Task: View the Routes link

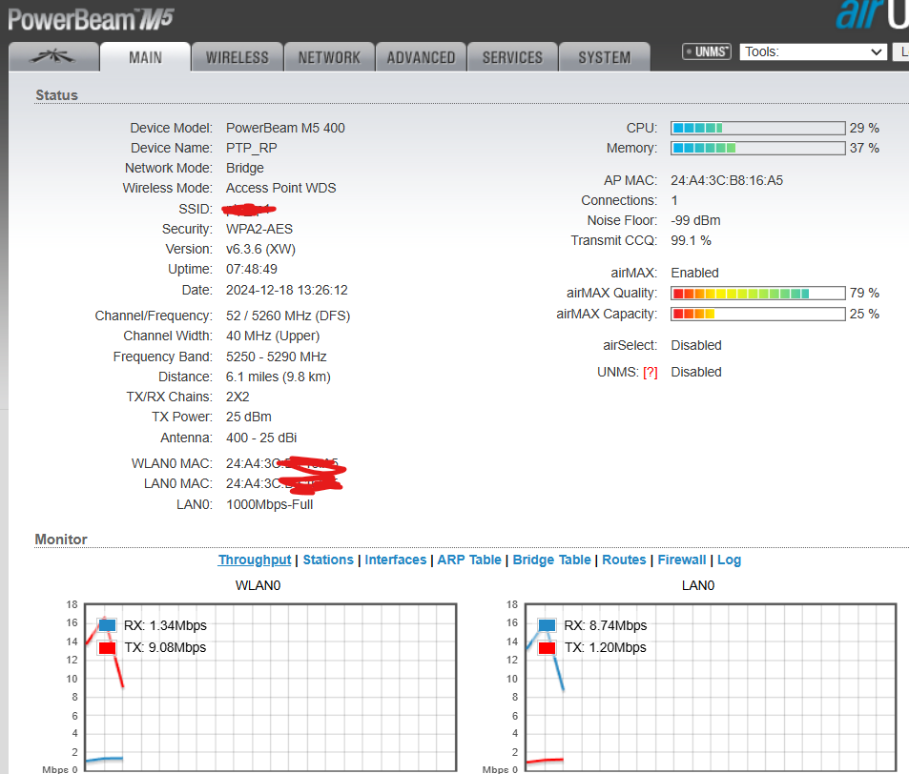Action: pos(624,560)
